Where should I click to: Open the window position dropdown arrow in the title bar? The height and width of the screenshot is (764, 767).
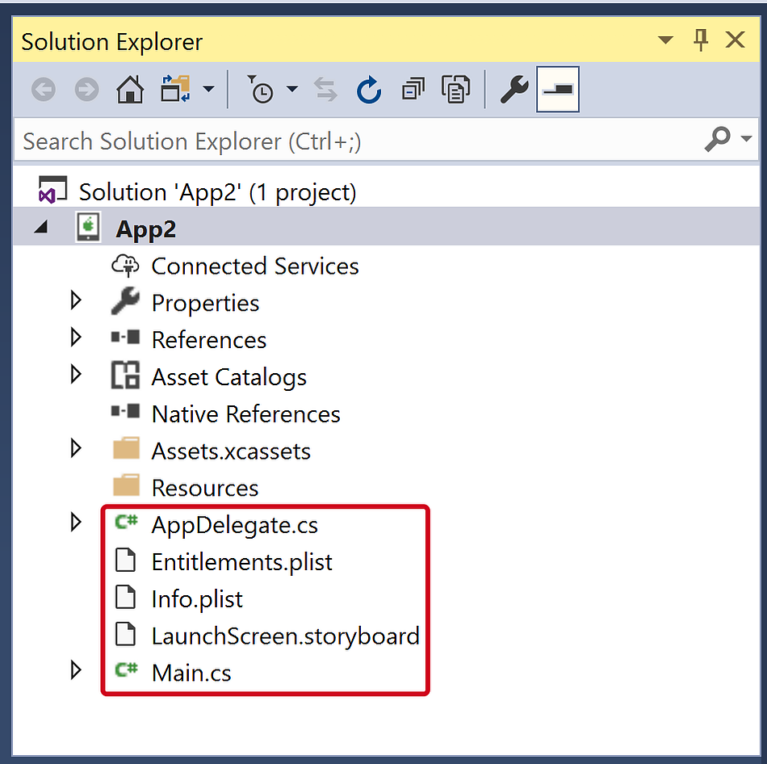tap(665, 40)
